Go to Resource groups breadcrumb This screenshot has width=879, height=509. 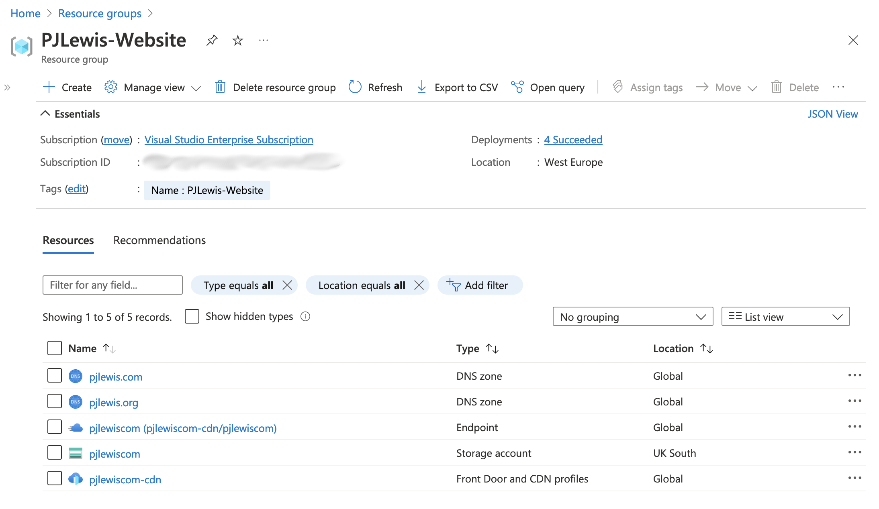[100, 14]
